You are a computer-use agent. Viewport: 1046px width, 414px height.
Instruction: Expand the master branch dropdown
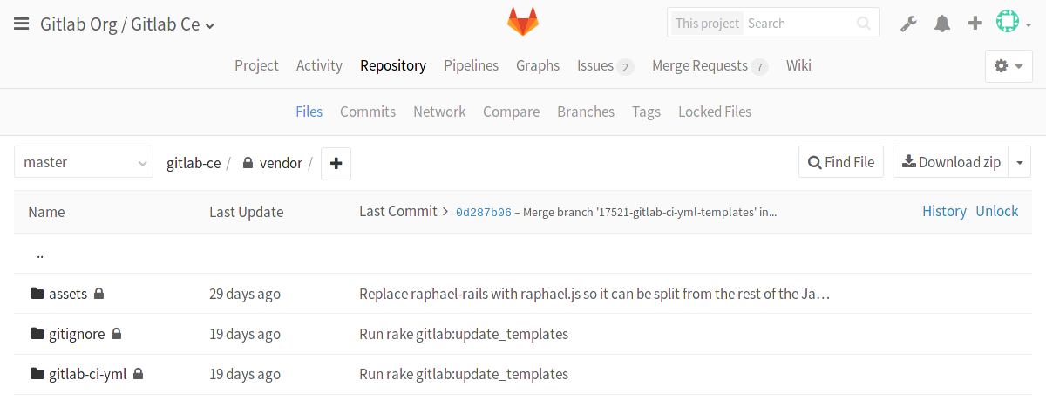pyautogui.click(x=84, y=162)
